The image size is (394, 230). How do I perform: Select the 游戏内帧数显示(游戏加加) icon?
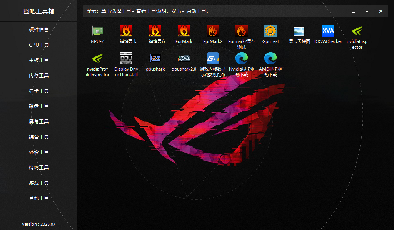[x=212, y=58]
